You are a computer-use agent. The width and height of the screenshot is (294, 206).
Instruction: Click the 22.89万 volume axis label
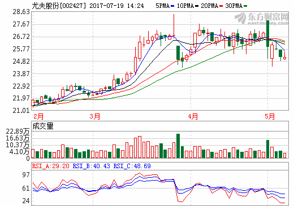coord(18,132)
